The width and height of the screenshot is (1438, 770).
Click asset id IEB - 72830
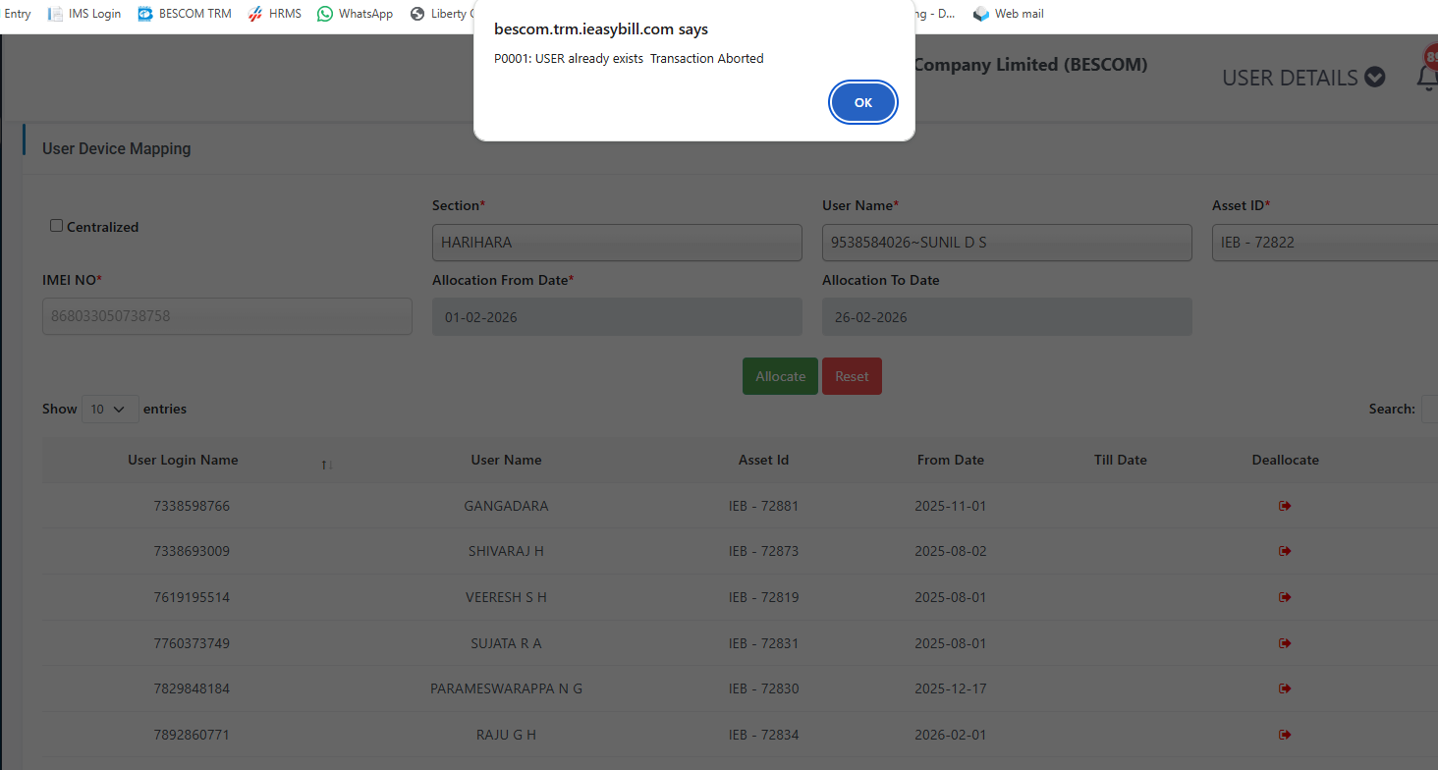click(x=763, y=688)
